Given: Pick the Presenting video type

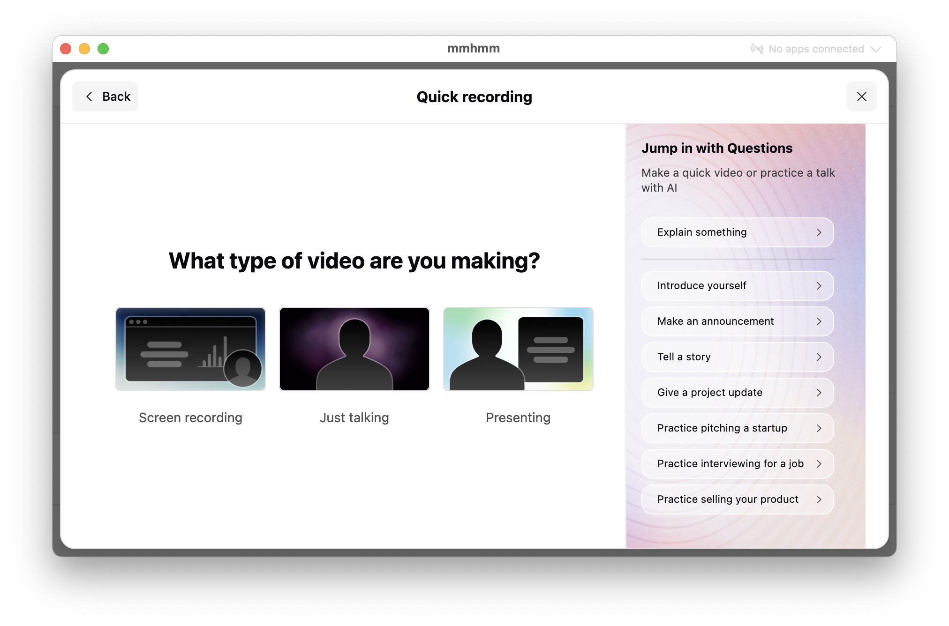Looking at the screenshot, I should point(518,349).
